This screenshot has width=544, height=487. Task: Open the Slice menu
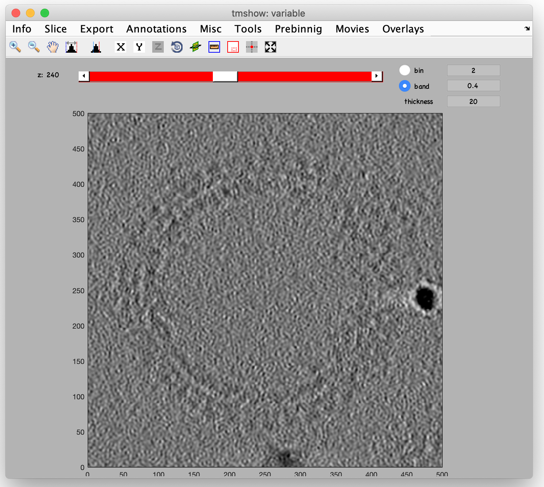click(x=56, y=29)
